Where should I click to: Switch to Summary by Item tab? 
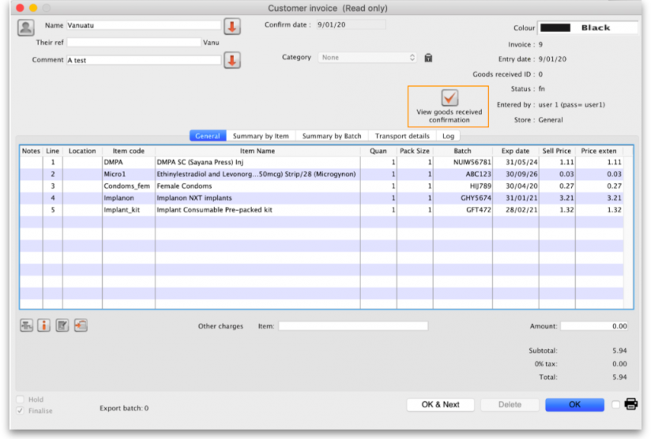(261, 137)
